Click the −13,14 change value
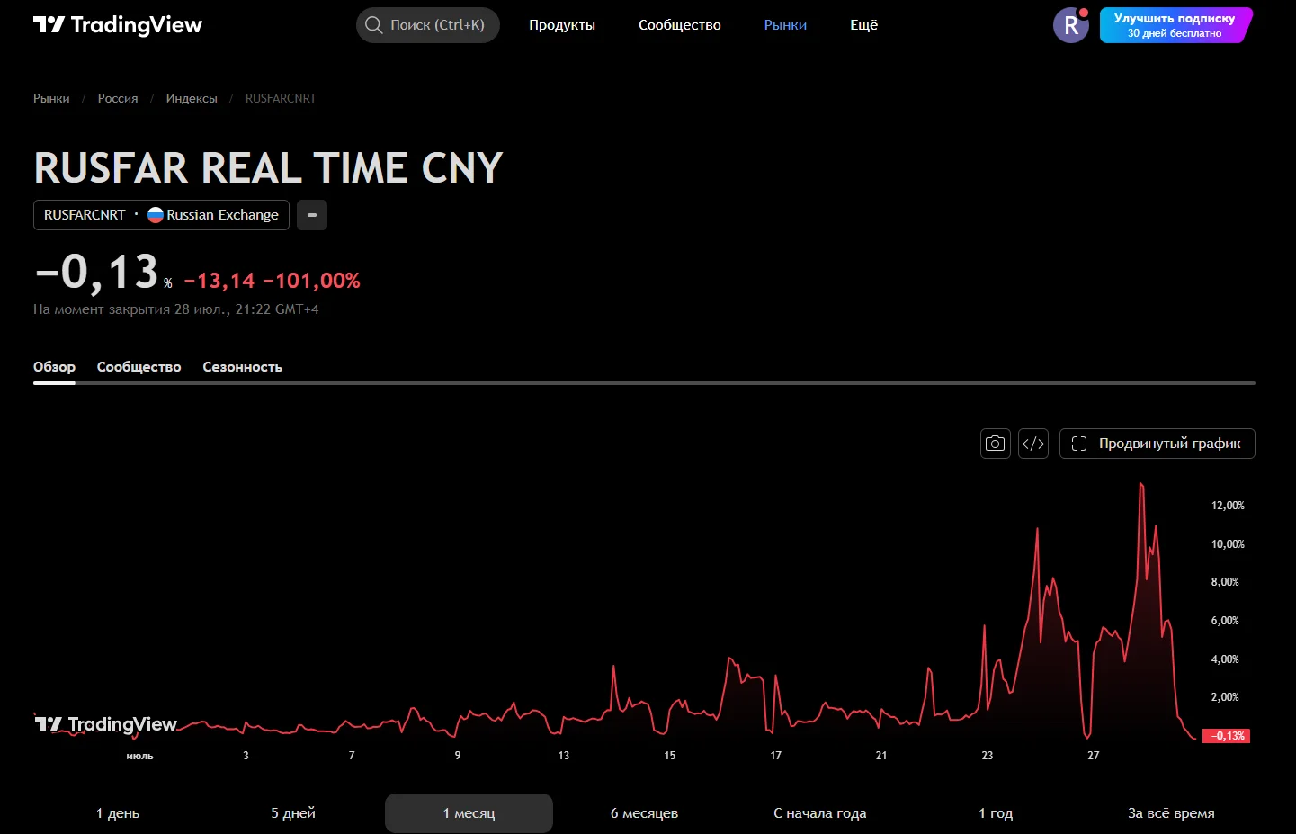1296x834 pixels. coord(219,282)
